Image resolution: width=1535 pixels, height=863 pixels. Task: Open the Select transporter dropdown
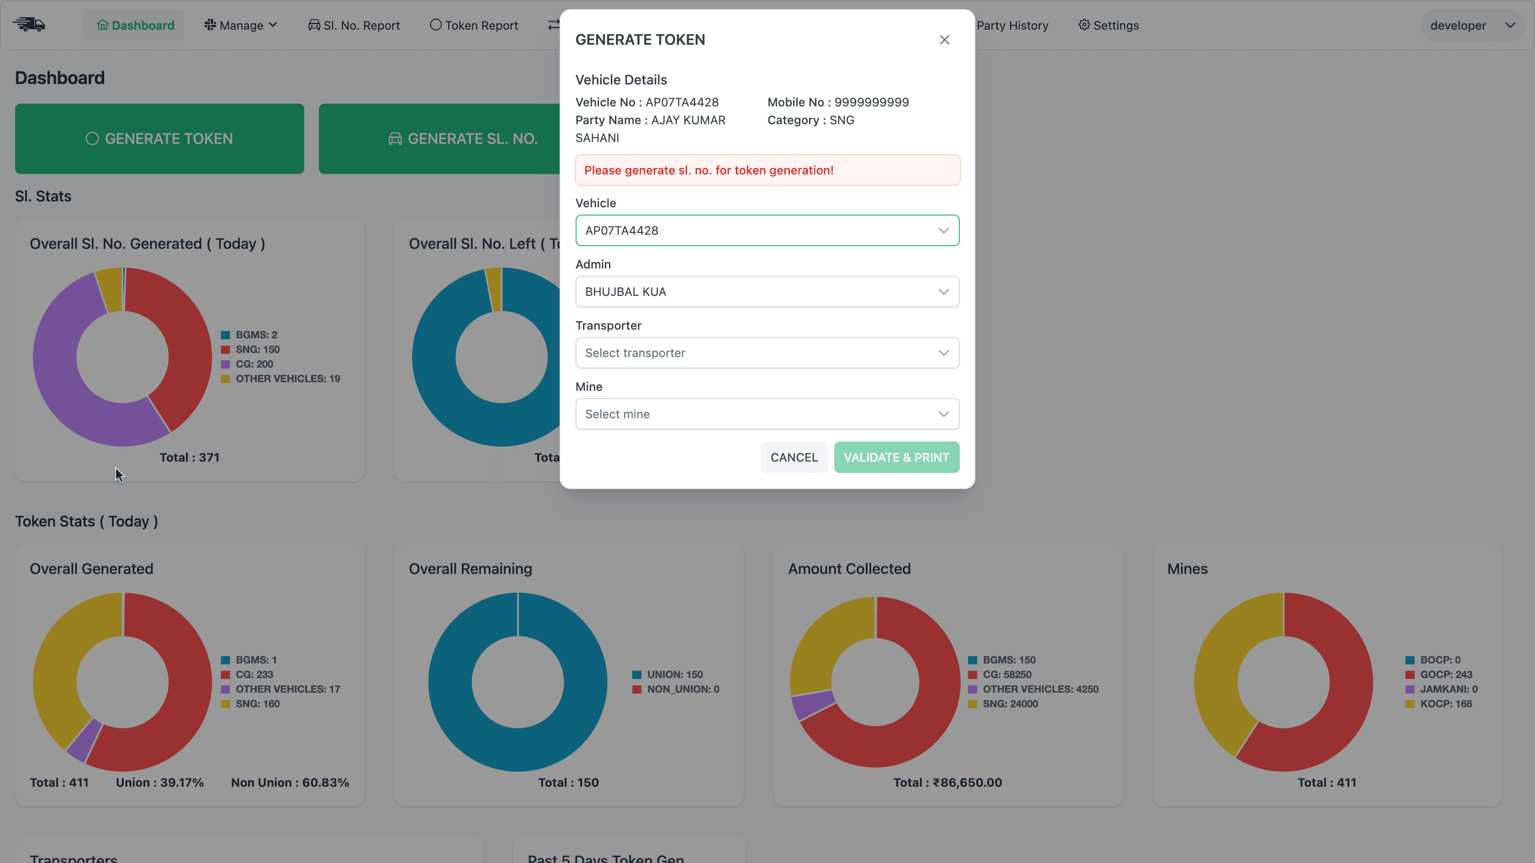tap(767, 353)
